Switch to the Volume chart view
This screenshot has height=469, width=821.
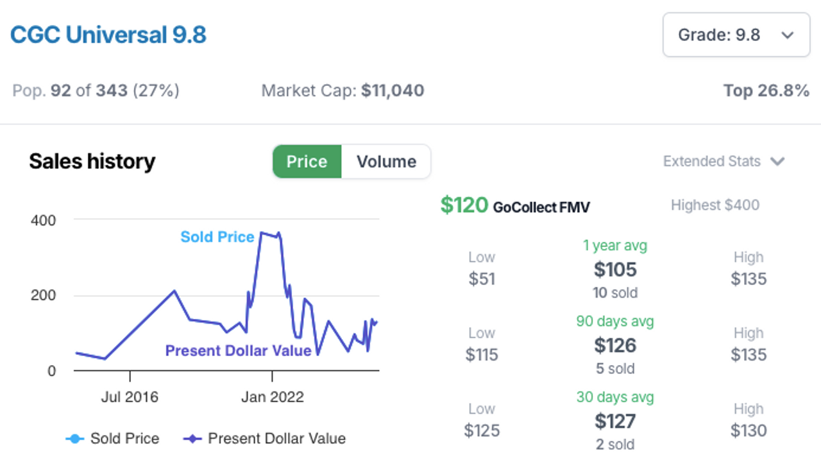[386, 162]
